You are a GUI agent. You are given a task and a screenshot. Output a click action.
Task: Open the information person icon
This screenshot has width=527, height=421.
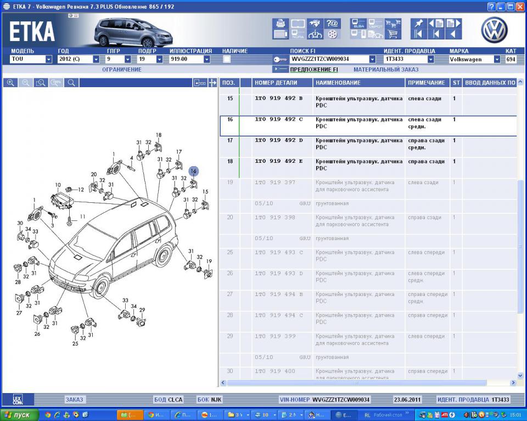315,34
